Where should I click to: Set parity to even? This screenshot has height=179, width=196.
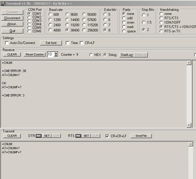124,22
